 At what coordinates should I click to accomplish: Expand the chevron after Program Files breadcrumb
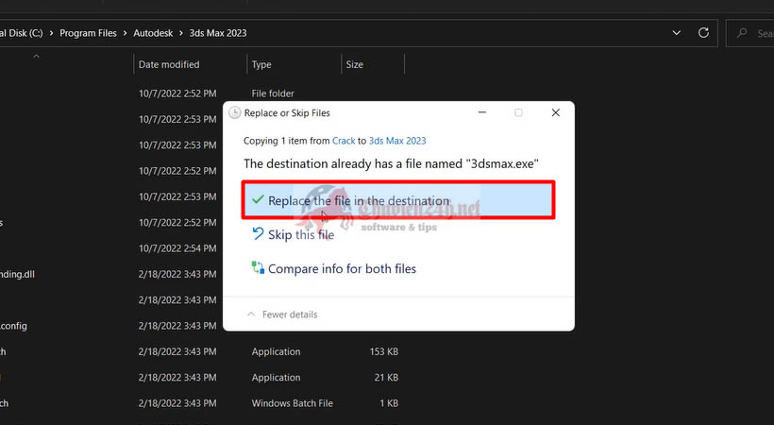[125, 33]
